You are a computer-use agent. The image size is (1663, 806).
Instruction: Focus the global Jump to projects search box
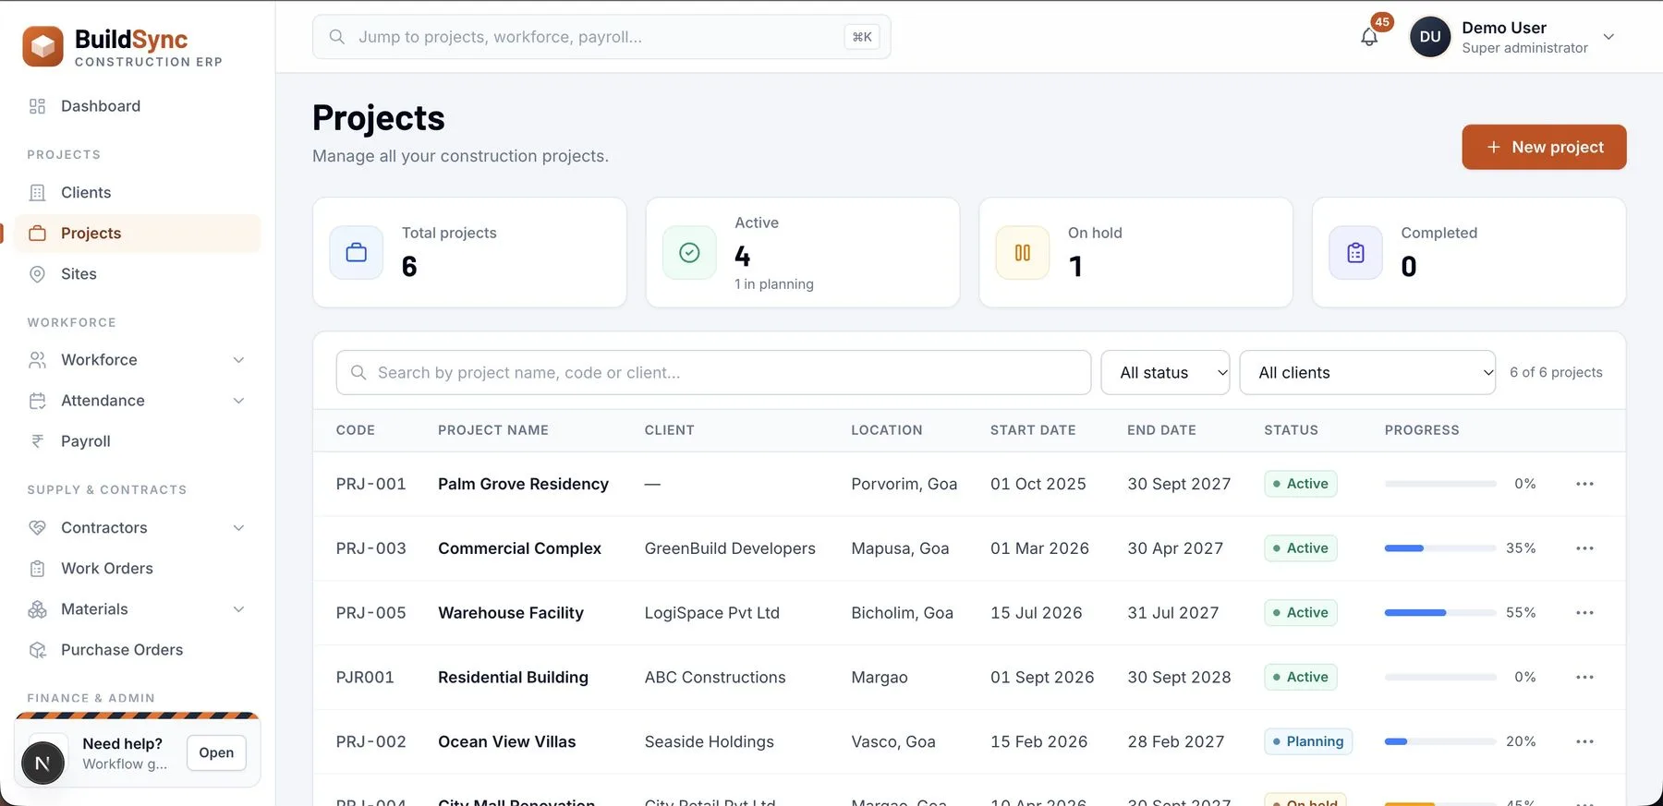[601, 37]
